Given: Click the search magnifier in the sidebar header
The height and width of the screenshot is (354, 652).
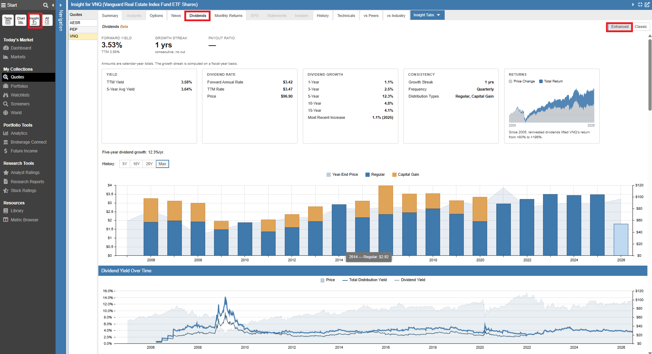Looking at the screenshot, I should (x=46, y=5).
